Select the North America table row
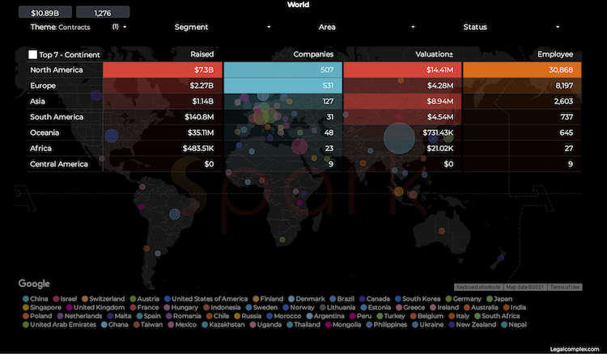 click(x=303, y=70)
